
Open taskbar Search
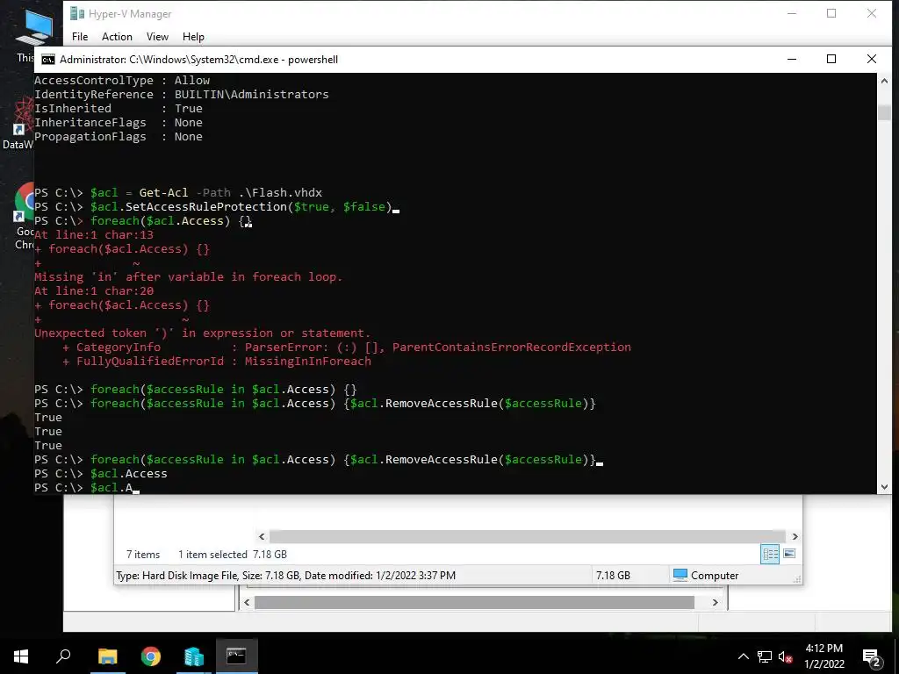pos(63,656)
